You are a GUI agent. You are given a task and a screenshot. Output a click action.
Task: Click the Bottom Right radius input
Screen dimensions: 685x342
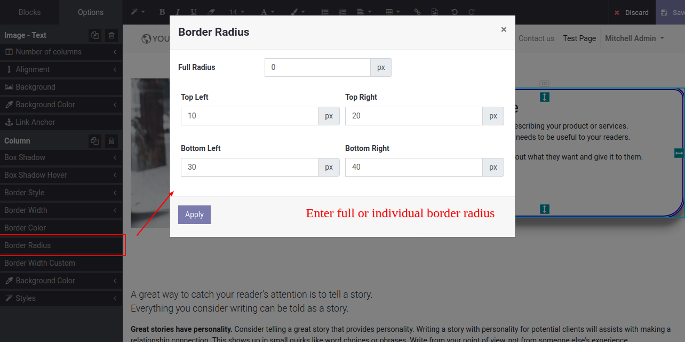coord(414,167)
